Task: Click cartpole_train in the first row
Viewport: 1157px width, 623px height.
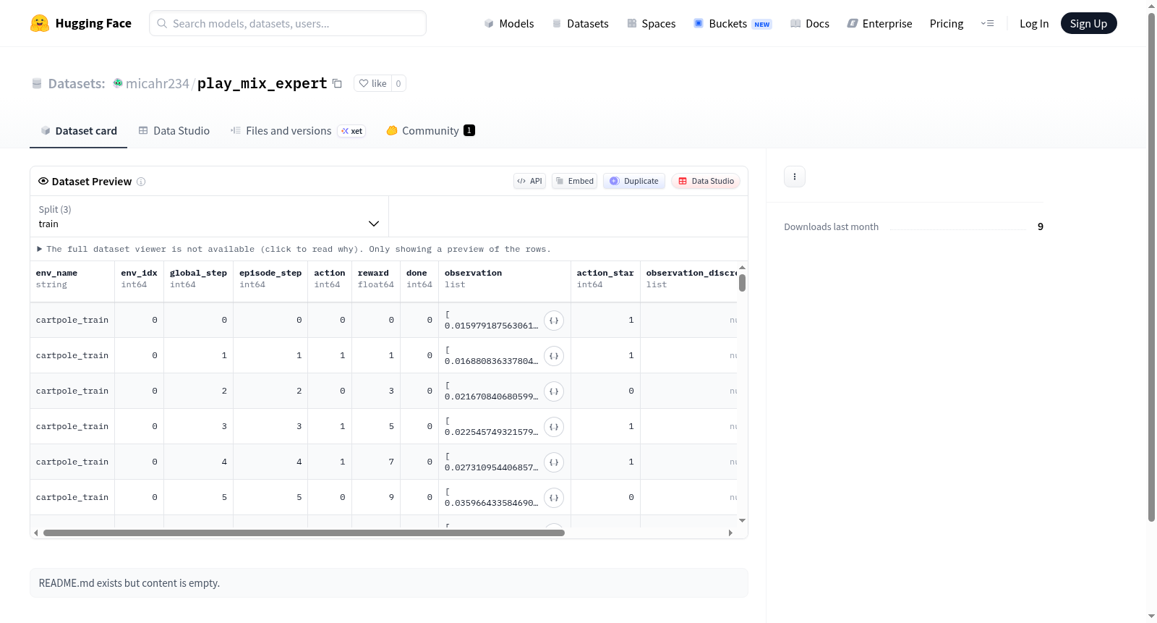Action: [72, 320]
